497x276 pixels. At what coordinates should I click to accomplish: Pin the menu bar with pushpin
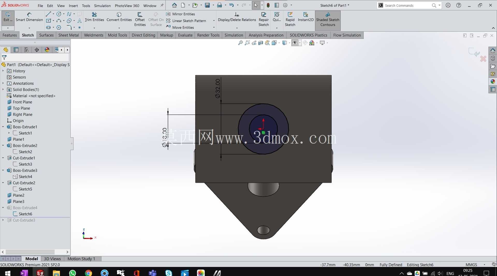[x=162, y=5]
